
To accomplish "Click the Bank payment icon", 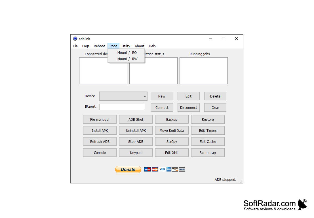I will (182, 169).
